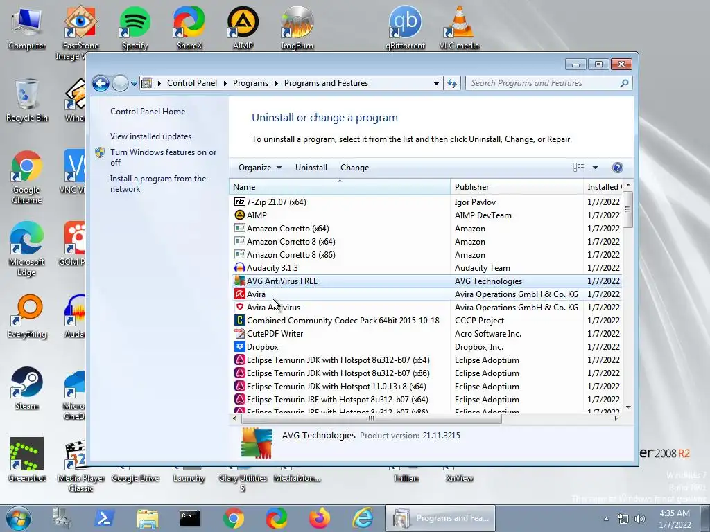
Task: Expand breadcrumb arrow after Control Panel
Action: point(225,83)
